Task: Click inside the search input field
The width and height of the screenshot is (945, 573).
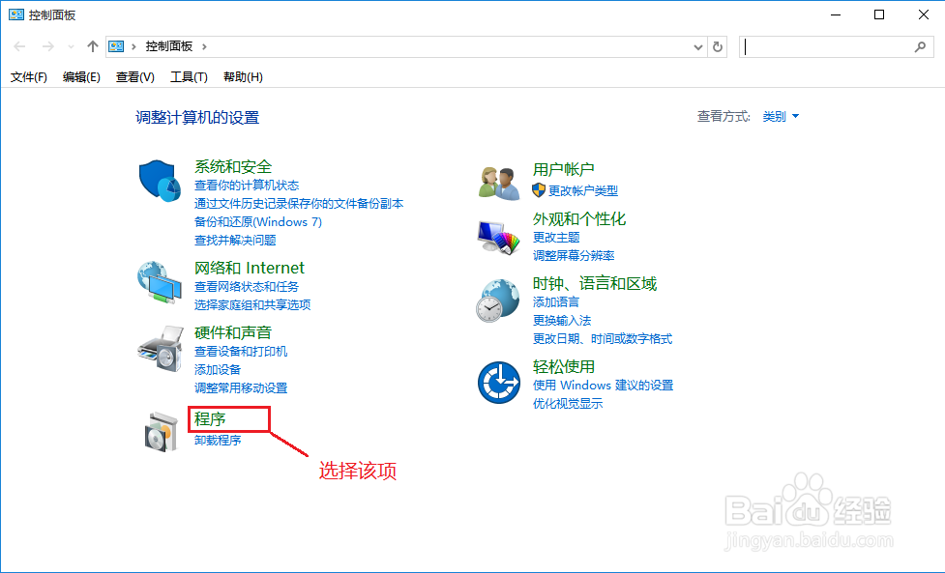Action: click(832, 45)
